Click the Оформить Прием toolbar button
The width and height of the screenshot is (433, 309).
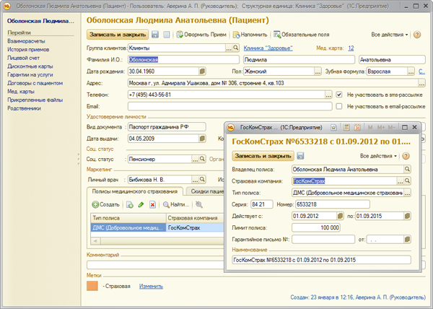point(201,35)
